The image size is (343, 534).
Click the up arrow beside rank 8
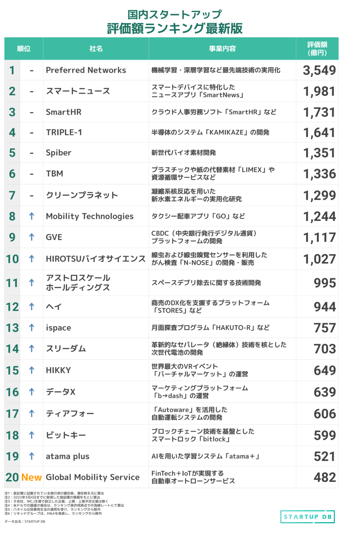(31, 216)
